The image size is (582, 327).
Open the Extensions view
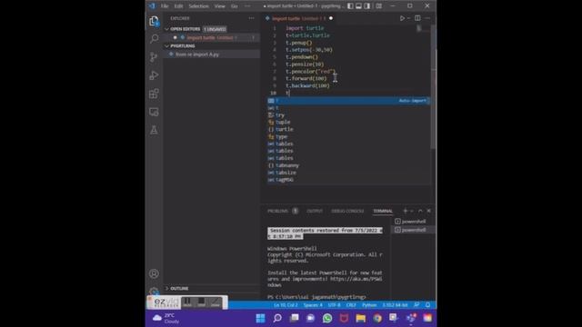154,94
